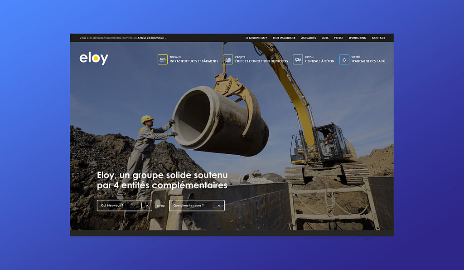Click chevron arrow in 'Qui êtes-vous ?' box
This screenshot has width=464, height=270.
click(x=147, y=206)
